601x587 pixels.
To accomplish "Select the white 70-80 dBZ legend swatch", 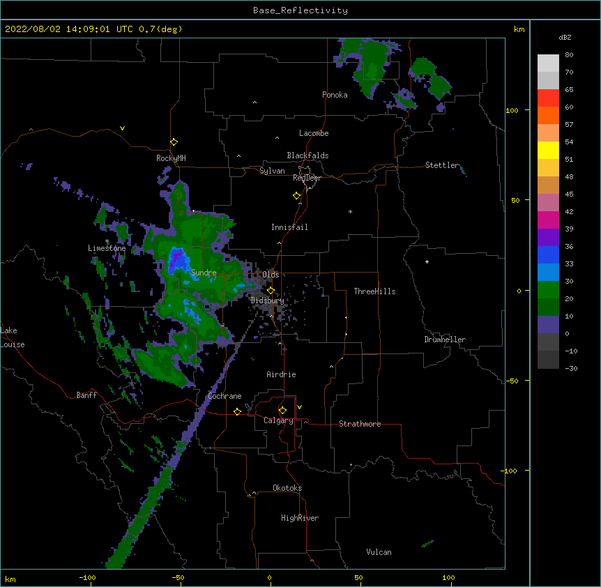I will (548, 63).
